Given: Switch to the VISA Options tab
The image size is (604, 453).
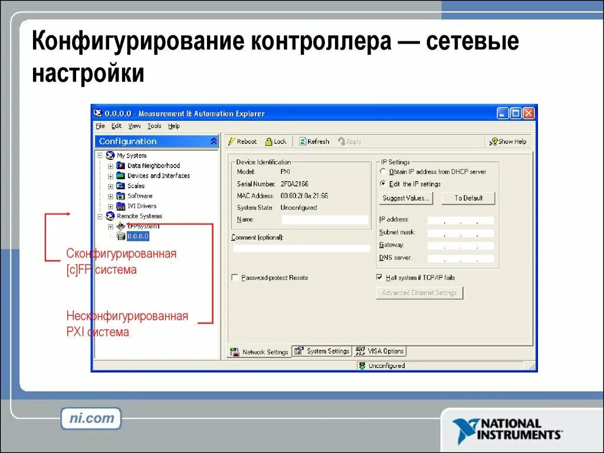Looking at the screenshot, I should 380,351.
